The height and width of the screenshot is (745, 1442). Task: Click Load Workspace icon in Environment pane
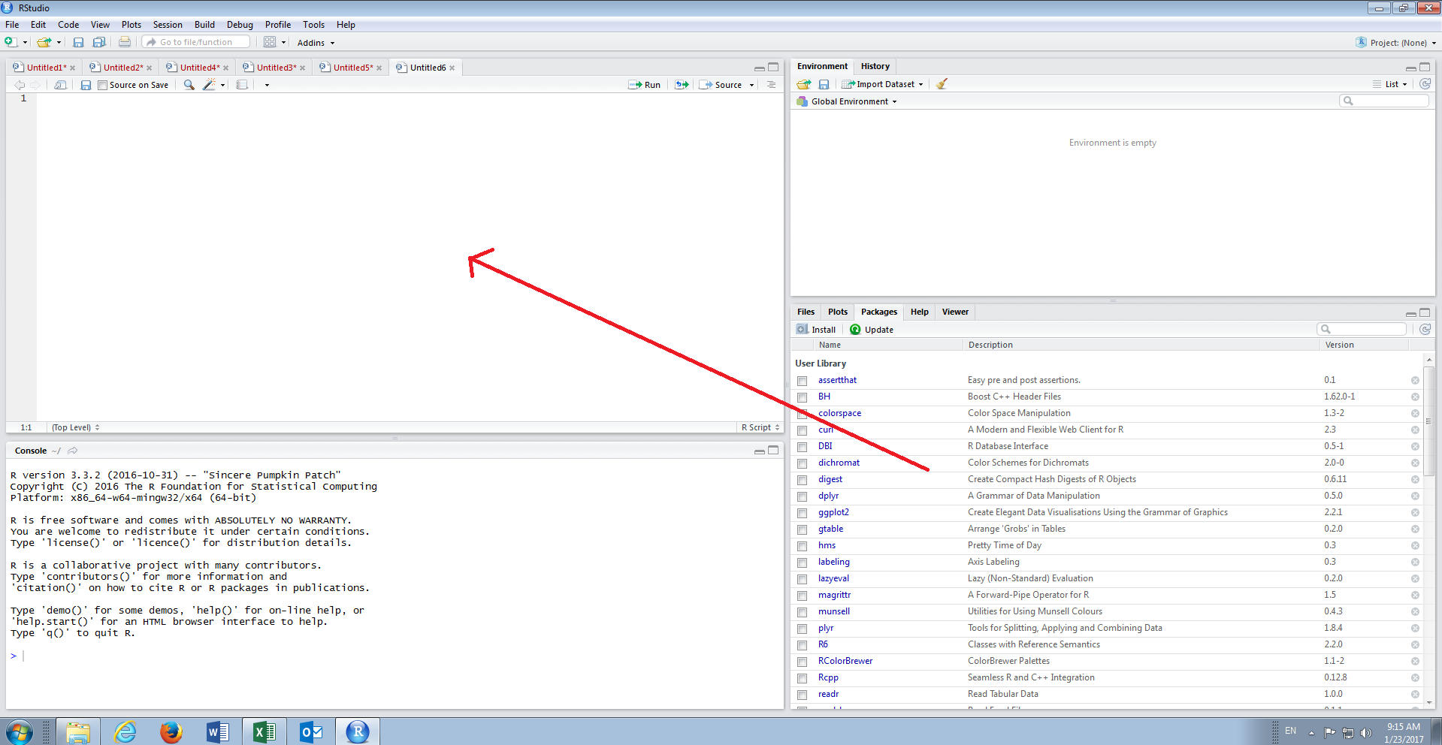(804, 84)
